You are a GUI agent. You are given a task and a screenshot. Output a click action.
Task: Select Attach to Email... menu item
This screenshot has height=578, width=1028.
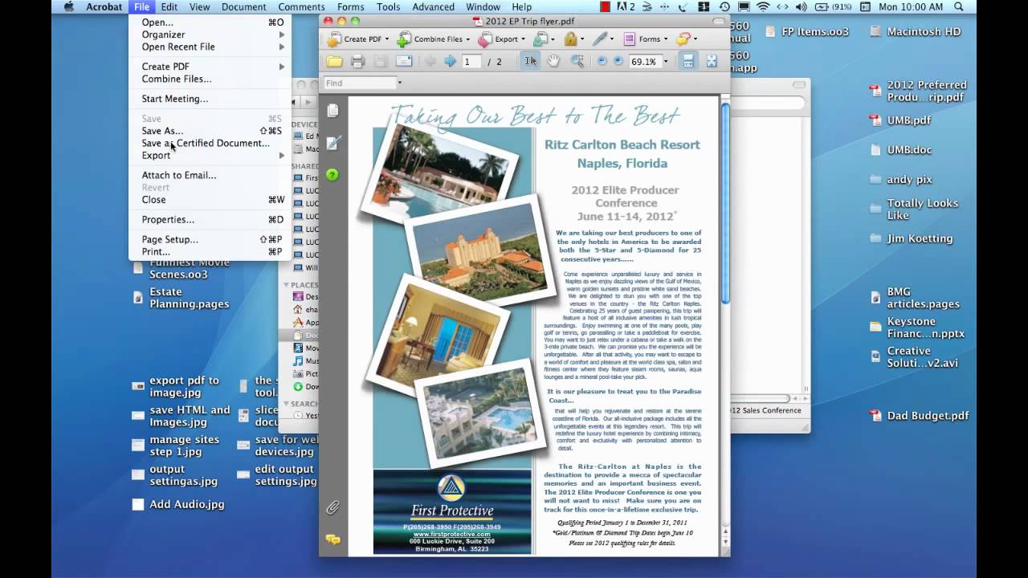point(209,175)
